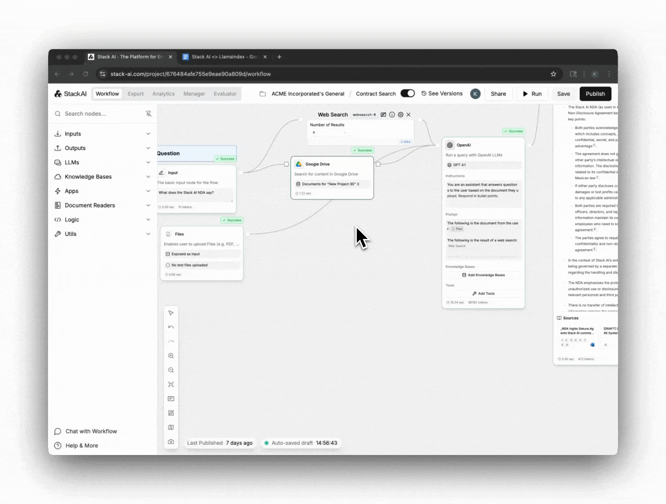Expand the Document Readers category
Screen dimensions: 666x504
point(103,205)
